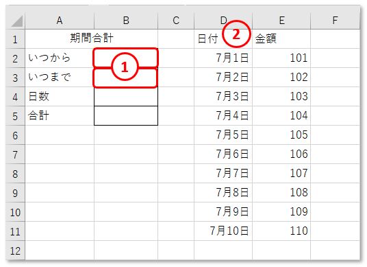Click the 7月10日 date cell

pos(223,231)
